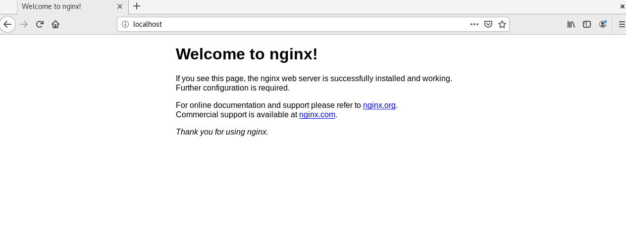Open the Firefox account menu

[x=603, y=24]
